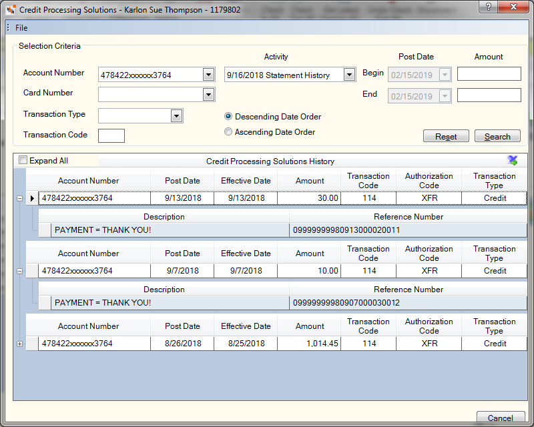
Task: Click the 114 transaction code in 8/26/2018 row
Action: pyautogui.click(x=368, y=344)
